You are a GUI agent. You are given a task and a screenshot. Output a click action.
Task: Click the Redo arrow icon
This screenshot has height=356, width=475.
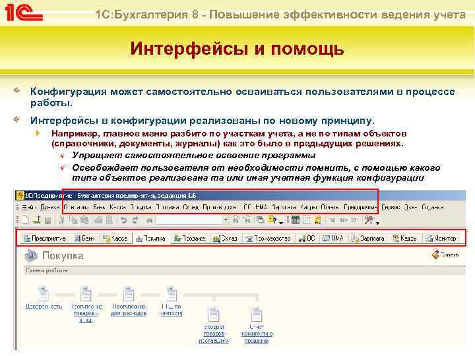click(135, 220)
